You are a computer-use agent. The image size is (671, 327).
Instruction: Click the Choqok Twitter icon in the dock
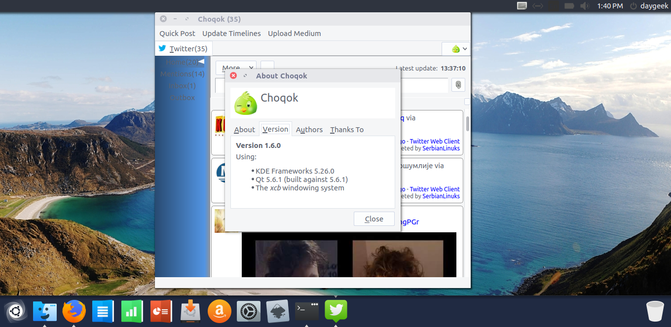pyautogui.click(x=336, y=311)
